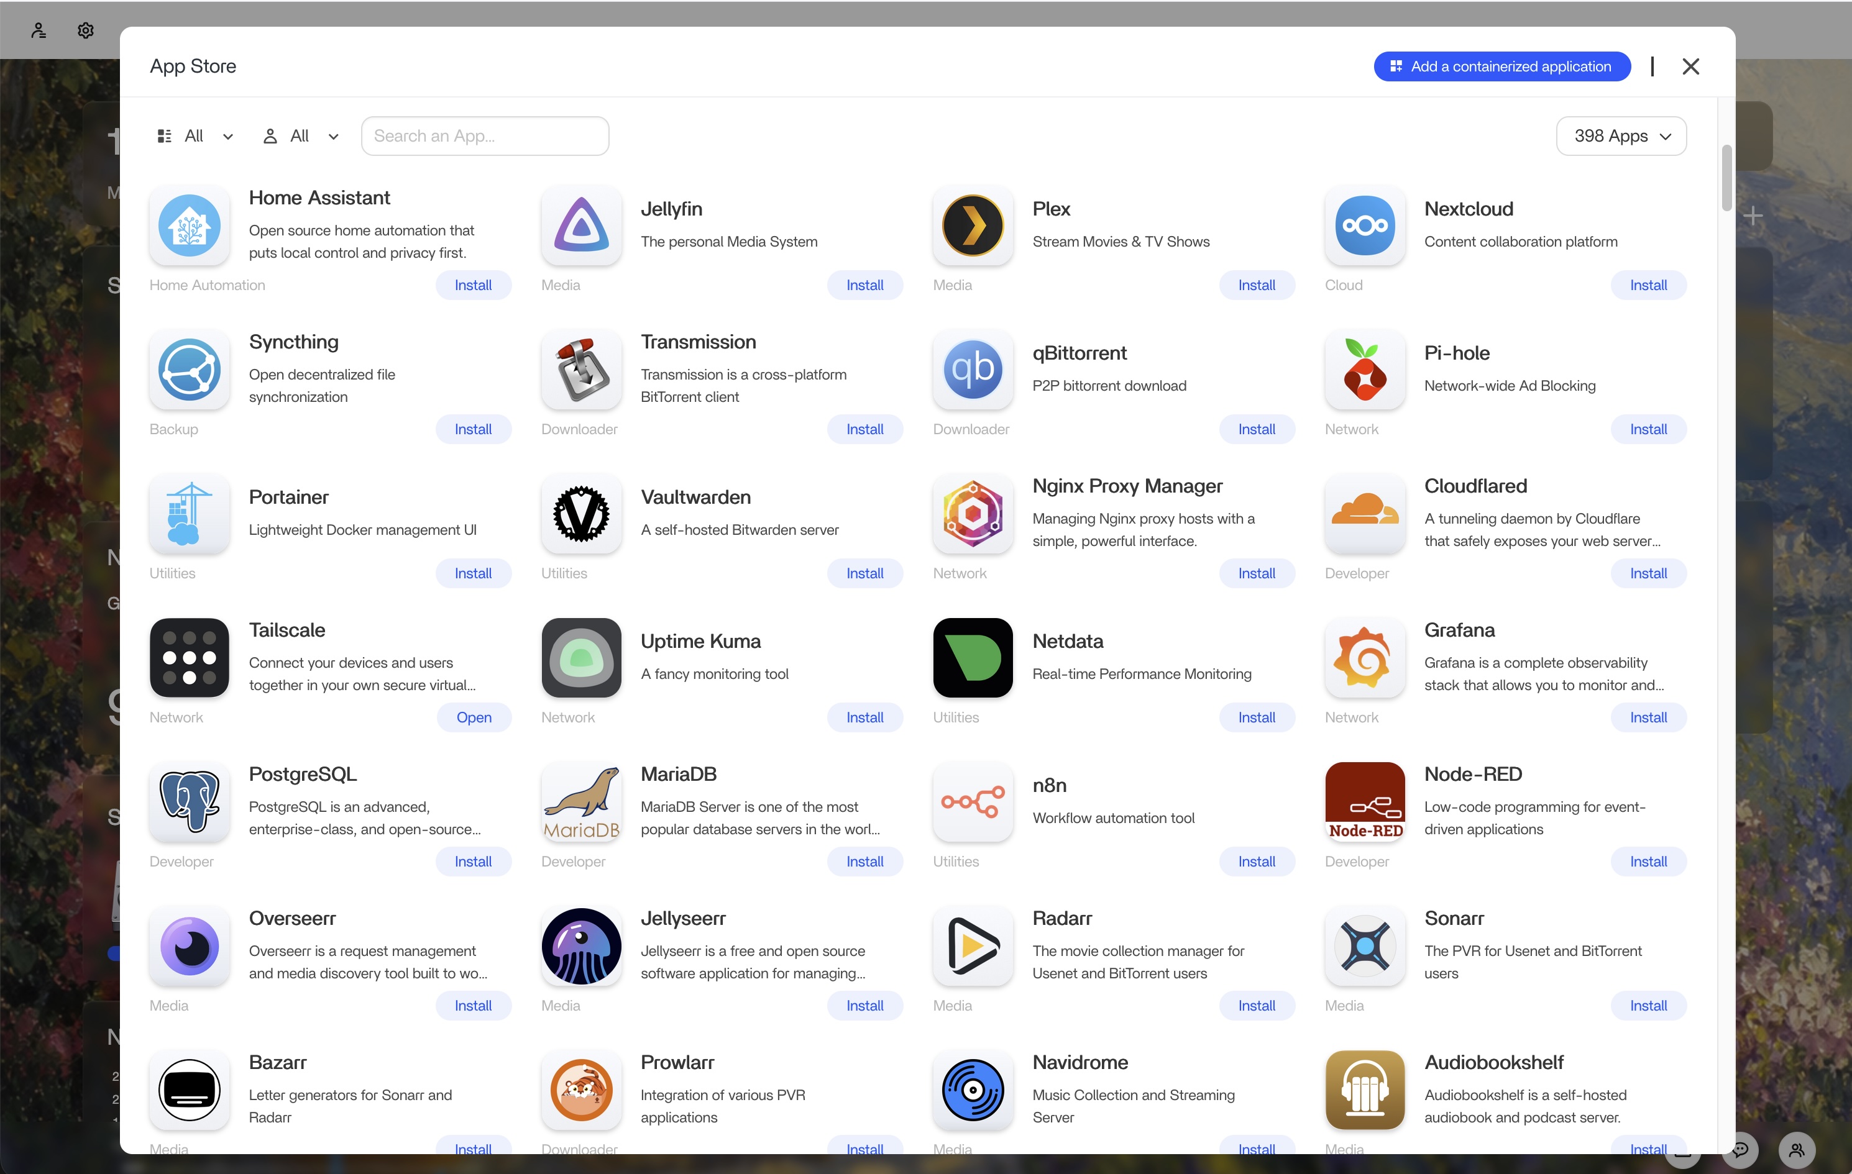Image resolution: width=1852 pixels, height=1174 pixels.
Task: Click the Jellyseerr jellyfish icon
Action: point(580,947)
